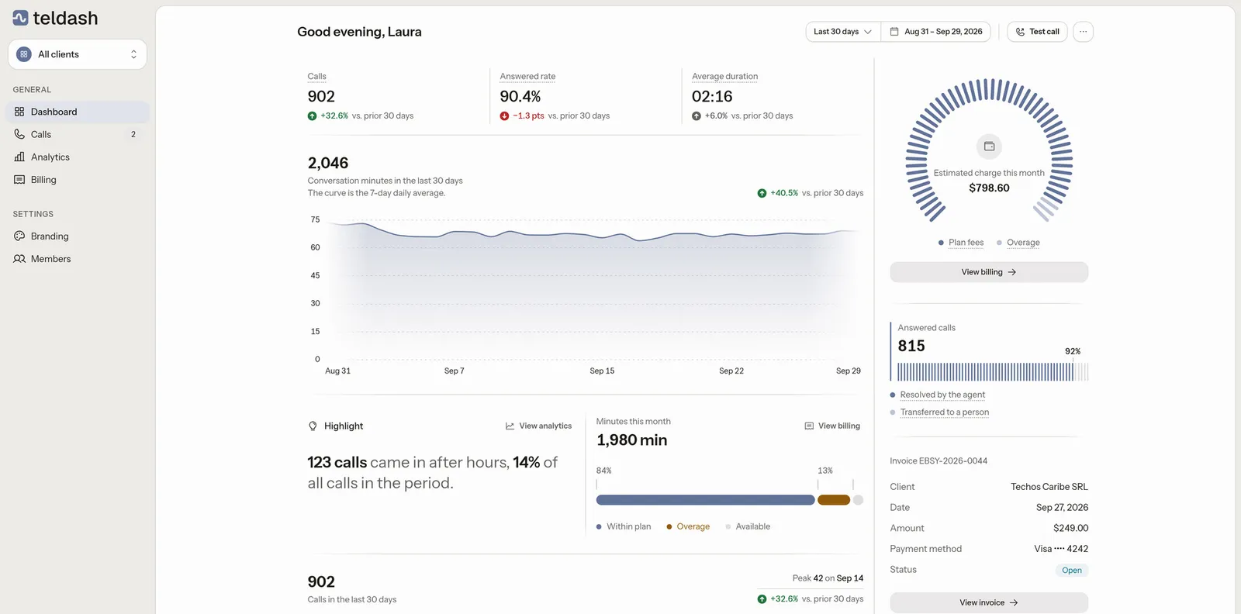Click the Within plan blue usage bar
This screenshot has height=614, width=1241.
click(705, 500)
